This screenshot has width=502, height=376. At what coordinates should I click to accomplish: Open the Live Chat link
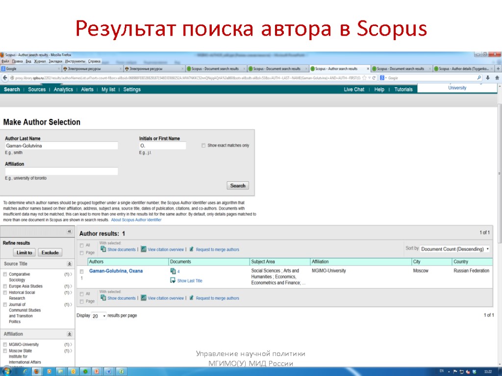pos(354,90)
